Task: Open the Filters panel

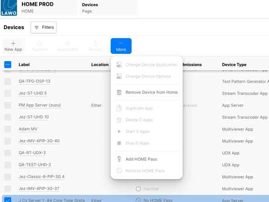Action: (x=43, y=27)
